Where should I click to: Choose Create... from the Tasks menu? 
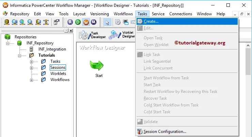coord(187,21)
